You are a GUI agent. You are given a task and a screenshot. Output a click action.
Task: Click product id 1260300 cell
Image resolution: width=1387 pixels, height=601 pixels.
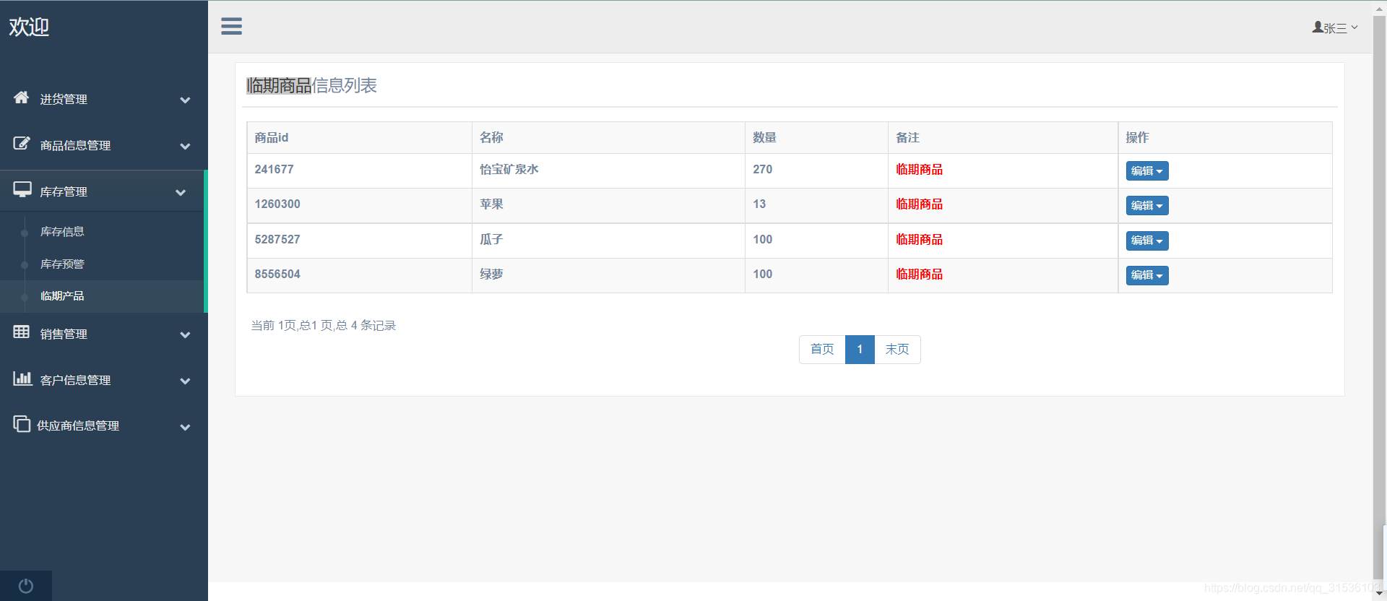click(360, 205)
